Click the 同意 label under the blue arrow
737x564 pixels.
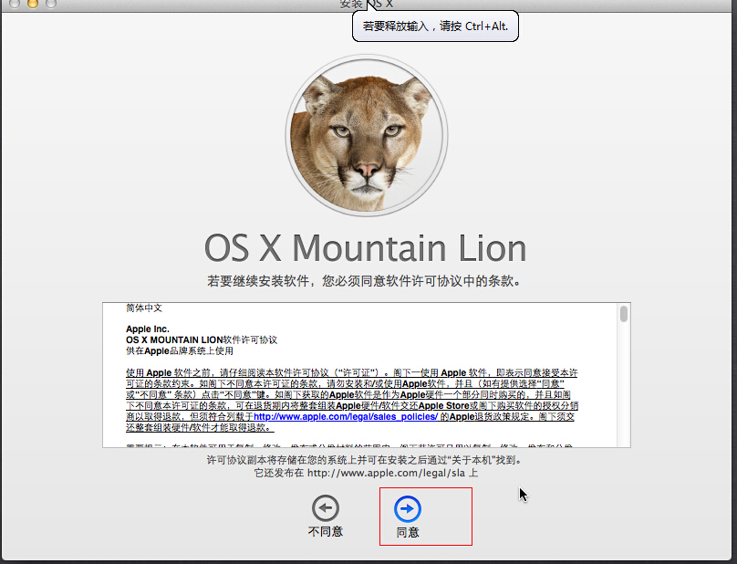tap(408, 532)
